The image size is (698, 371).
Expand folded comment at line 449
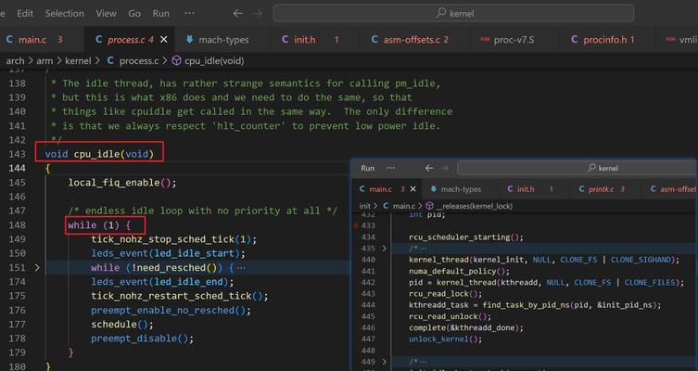click(x=384, y=362)
